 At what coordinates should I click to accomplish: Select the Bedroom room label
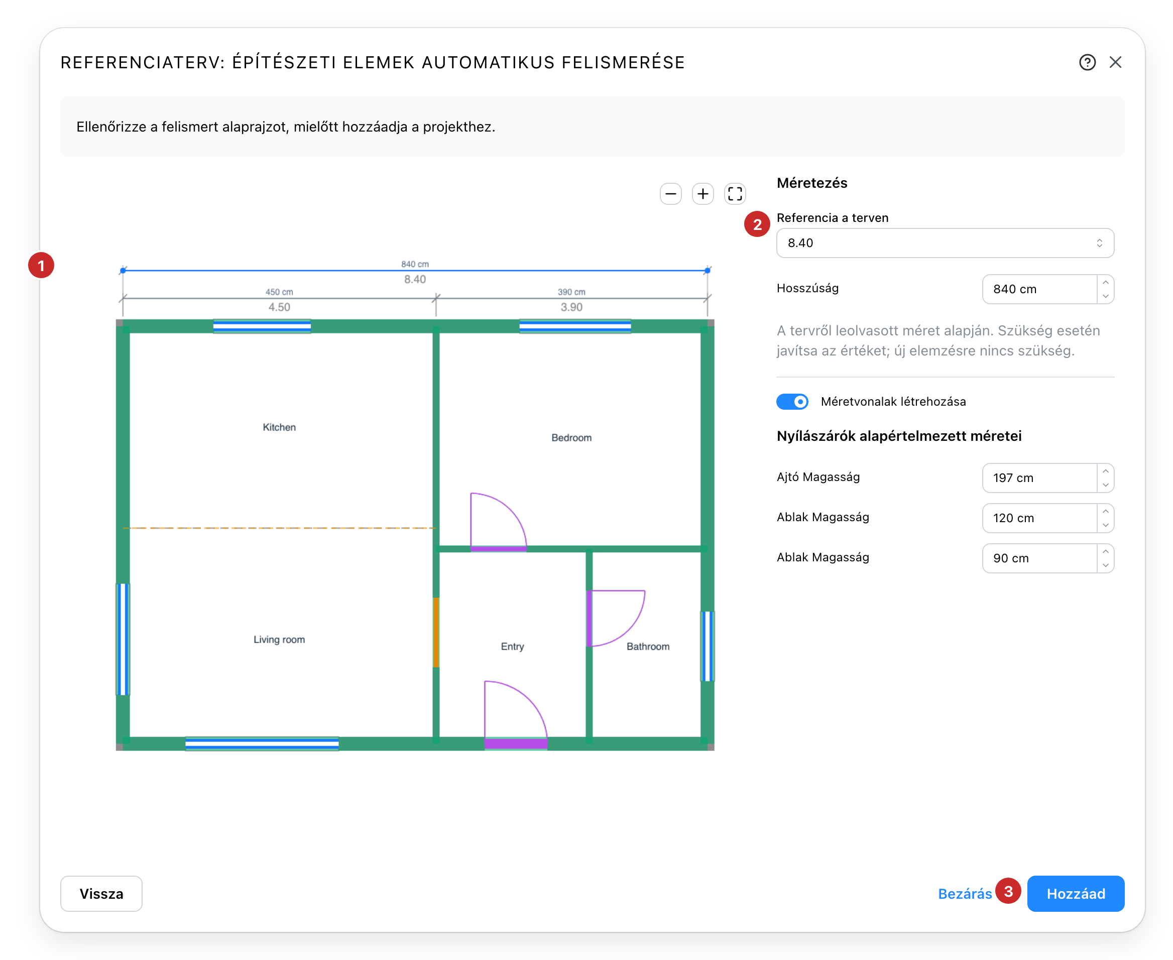571,438
